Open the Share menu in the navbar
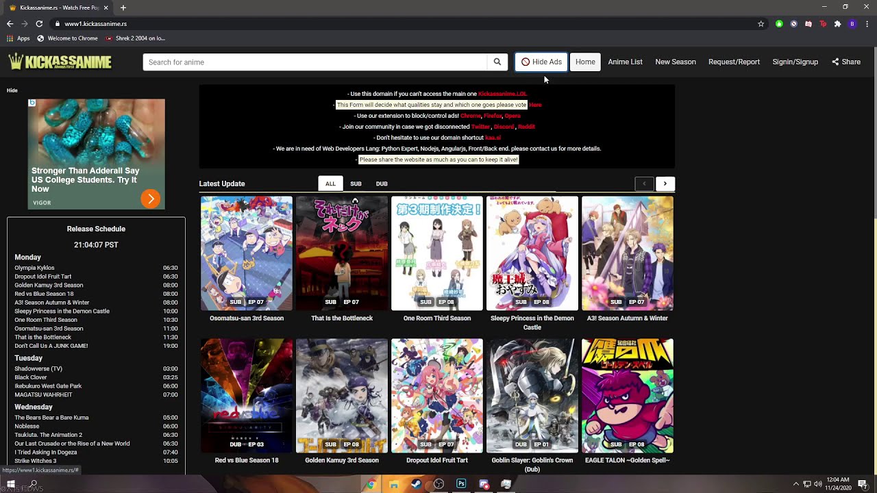This screenshot has height=493, width=877. (x=846, y=62)
